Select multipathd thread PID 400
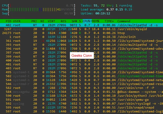Image resolution: width=163 pixels, height=114 pixels. click(x=82, y=60)
